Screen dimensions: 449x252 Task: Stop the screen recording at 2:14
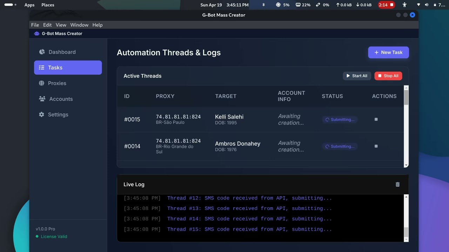pos(386,5)
